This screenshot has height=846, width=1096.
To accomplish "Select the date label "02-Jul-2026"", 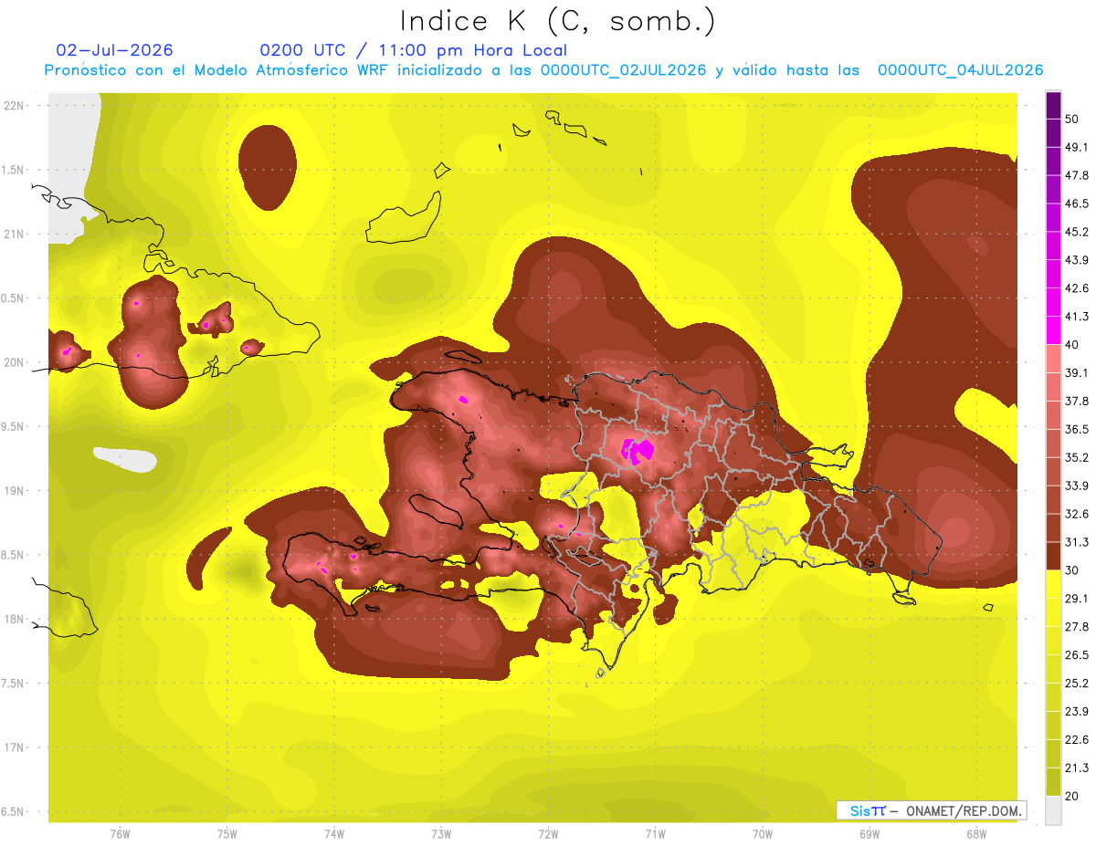I will tap(114, 50).
